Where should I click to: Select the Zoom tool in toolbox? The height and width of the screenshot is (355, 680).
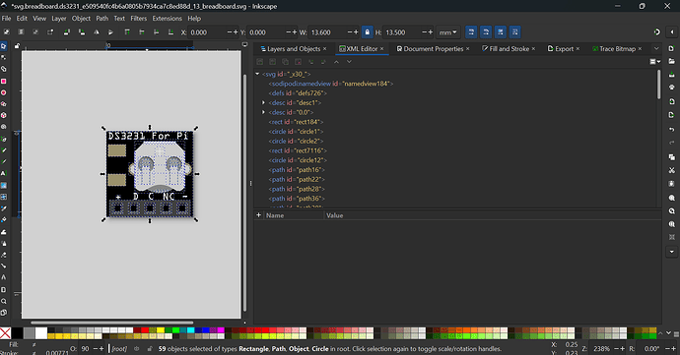(4, 301)
